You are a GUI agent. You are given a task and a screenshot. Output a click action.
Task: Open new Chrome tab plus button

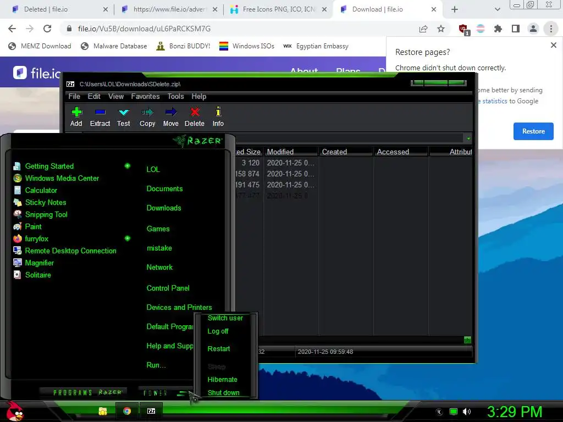(x=455, y=9)
